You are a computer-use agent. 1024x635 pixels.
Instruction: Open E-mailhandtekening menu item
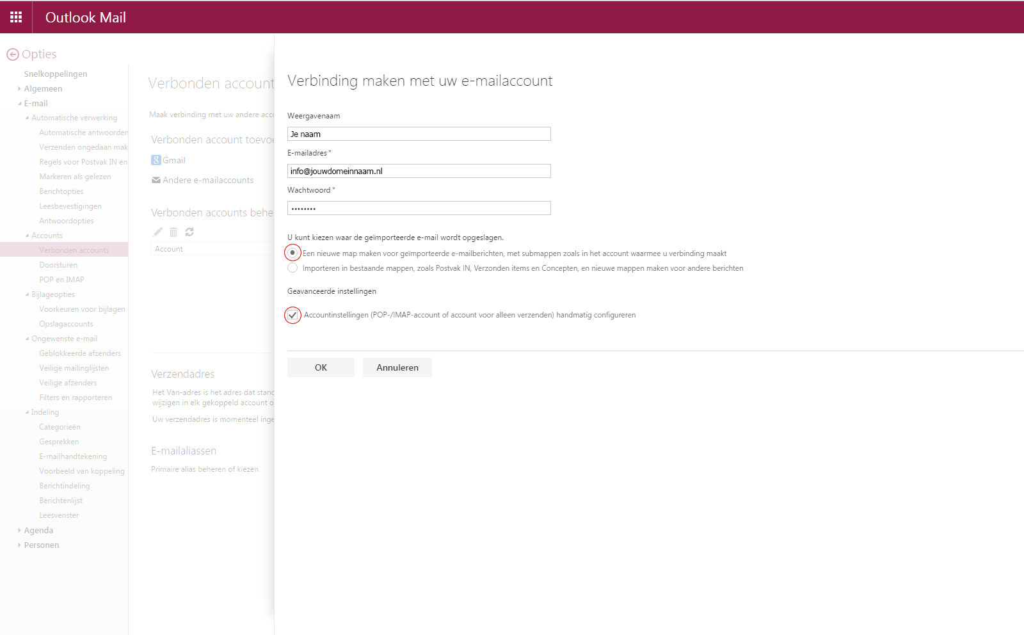73,456
